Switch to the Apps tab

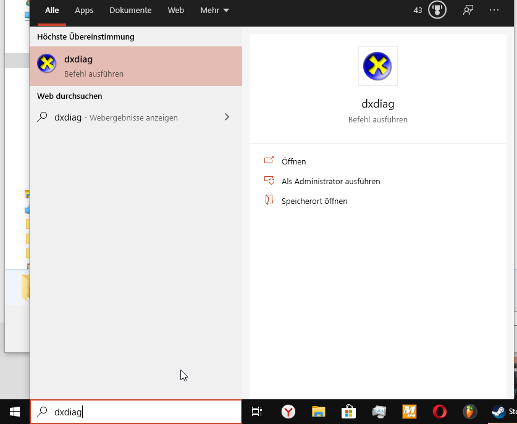(84, 11)
